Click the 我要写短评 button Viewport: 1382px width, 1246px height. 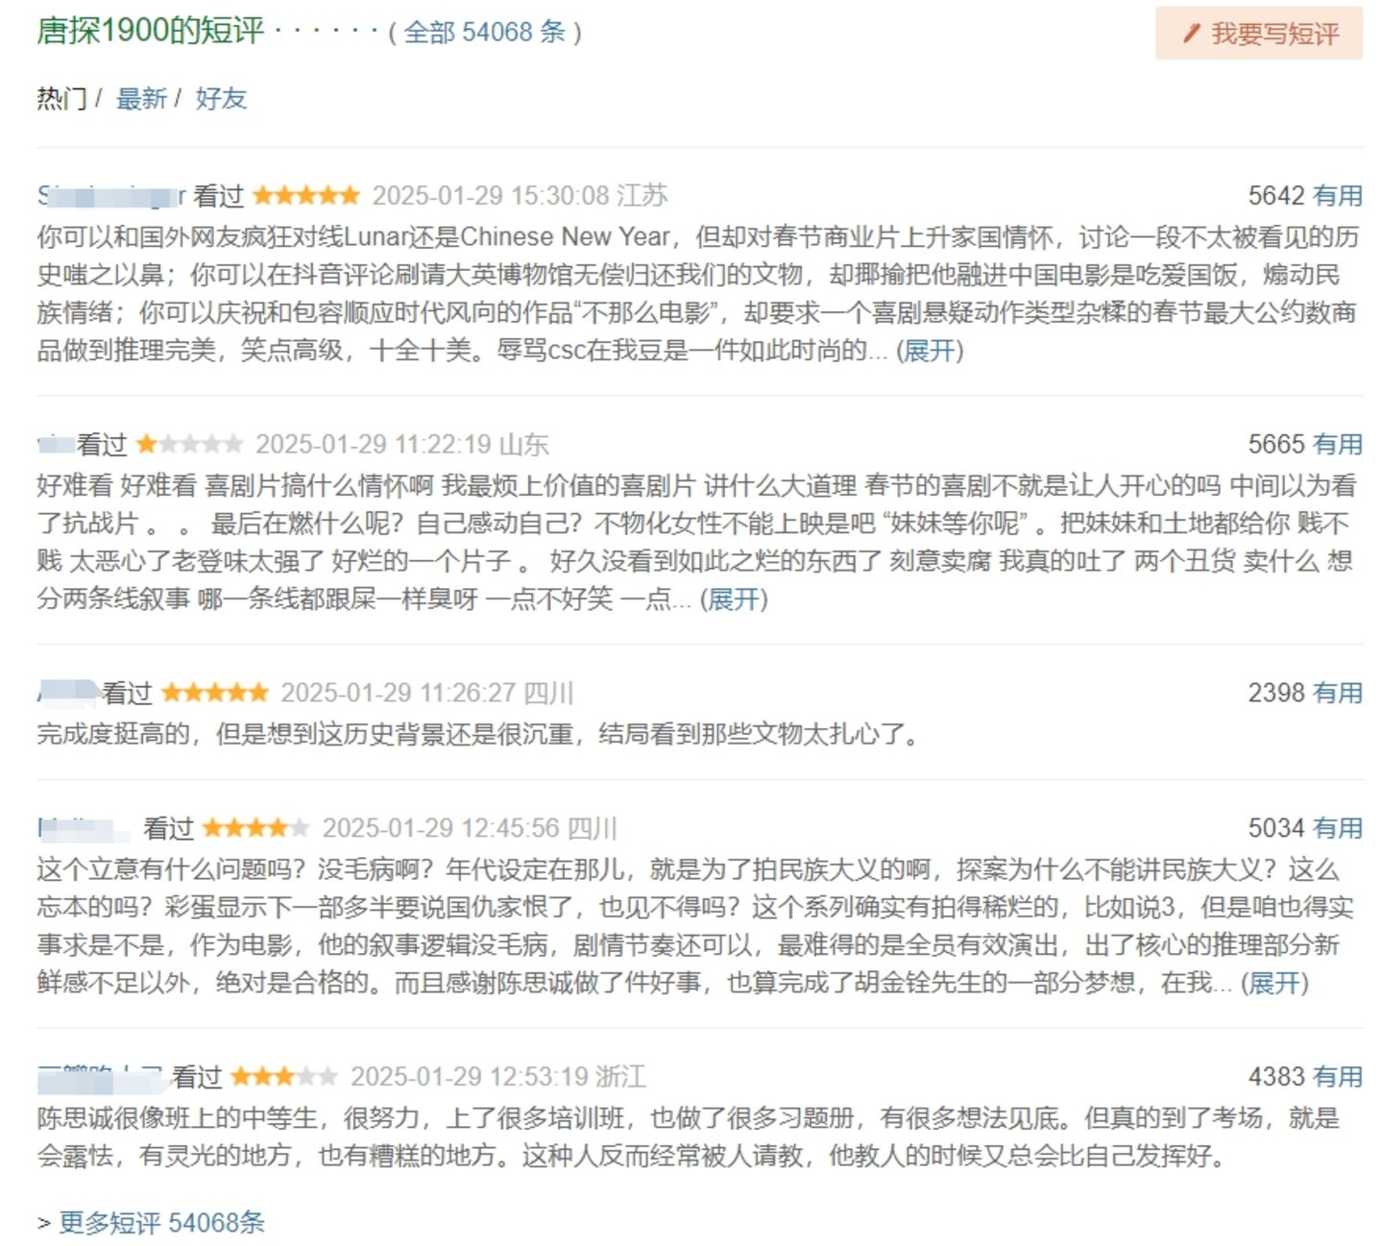point(1259,34)
